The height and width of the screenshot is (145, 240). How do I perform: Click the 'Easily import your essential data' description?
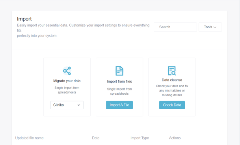[83, 31]
